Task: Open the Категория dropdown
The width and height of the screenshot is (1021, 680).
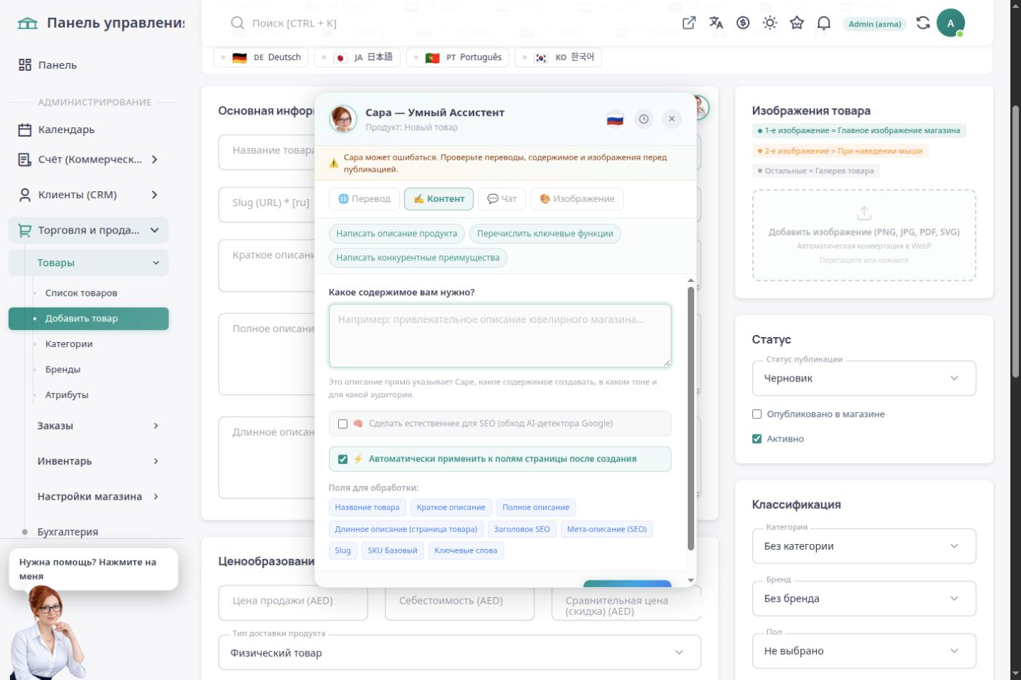Action: (x=864, y=546)
